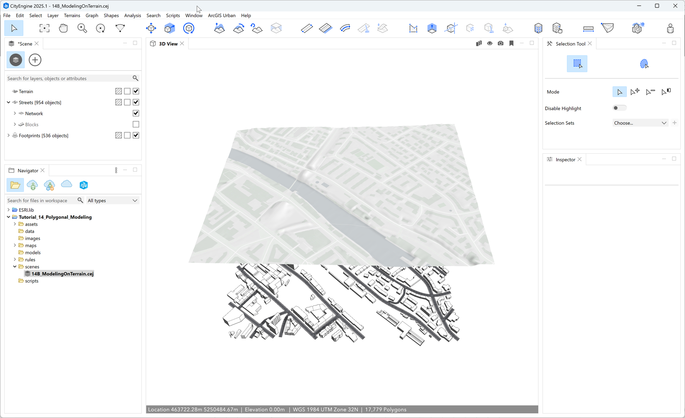This screenshot has height=418, width=685.
Task: Toggle visibility of the Blocks layer
Action: click(136, 124)
